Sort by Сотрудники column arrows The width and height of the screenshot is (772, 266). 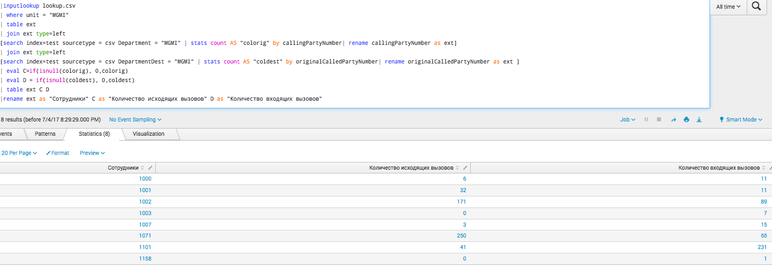click(x=143, y=168)
